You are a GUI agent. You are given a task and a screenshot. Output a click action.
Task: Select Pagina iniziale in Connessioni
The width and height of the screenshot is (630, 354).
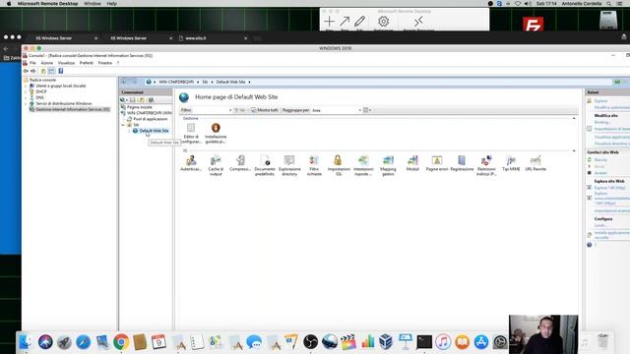click(140, 107)
